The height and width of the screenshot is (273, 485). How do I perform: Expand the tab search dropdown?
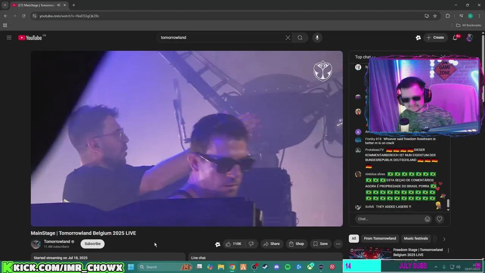(x=5, y=5)
